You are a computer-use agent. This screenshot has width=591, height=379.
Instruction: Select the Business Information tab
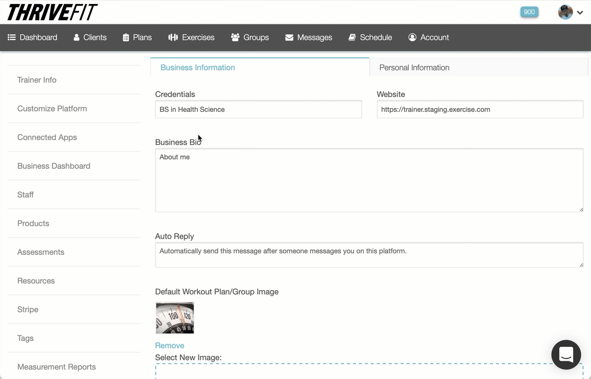(x=197, y=68)
